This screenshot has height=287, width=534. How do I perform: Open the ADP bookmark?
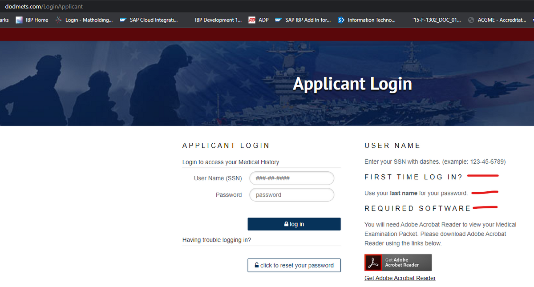click(259, 20)
